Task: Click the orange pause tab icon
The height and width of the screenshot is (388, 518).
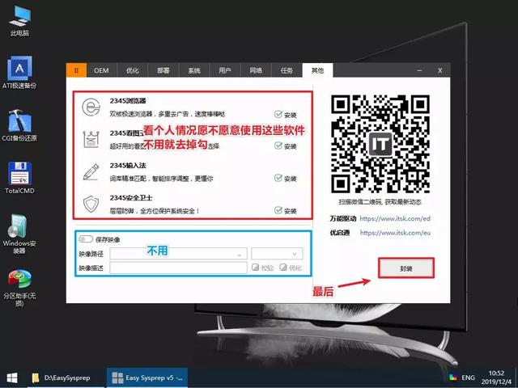Action: tap(76, 70)
